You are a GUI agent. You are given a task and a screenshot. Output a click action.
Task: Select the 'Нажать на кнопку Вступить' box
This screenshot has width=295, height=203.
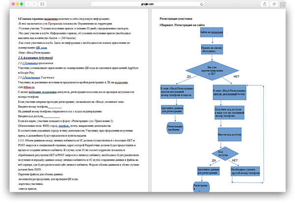(211, 50)
